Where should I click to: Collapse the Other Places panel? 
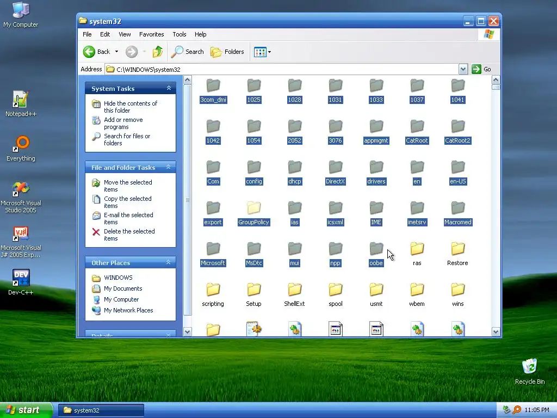(169, 262)
